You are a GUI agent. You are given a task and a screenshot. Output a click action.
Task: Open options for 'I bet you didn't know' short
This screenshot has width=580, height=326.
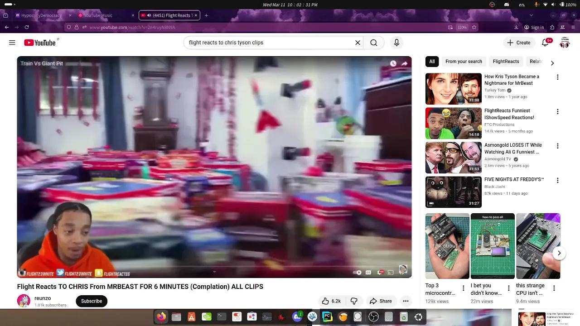508,288
